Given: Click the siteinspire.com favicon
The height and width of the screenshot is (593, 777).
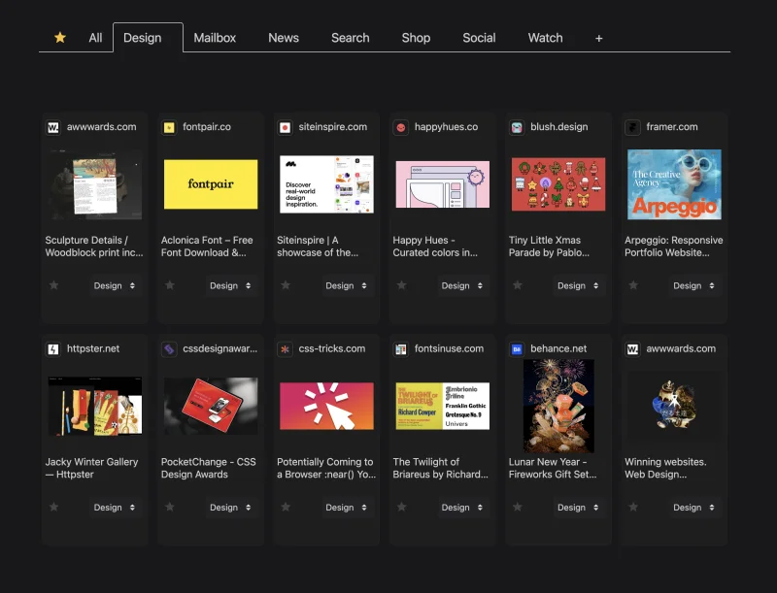Looking at the screenshot, I should [x=285, y=128].
